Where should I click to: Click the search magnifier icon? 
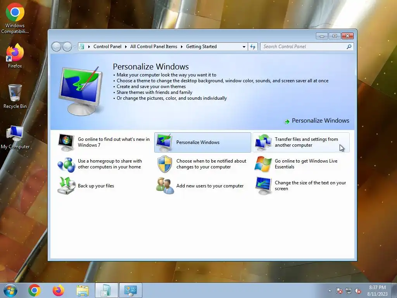(349, 47)
